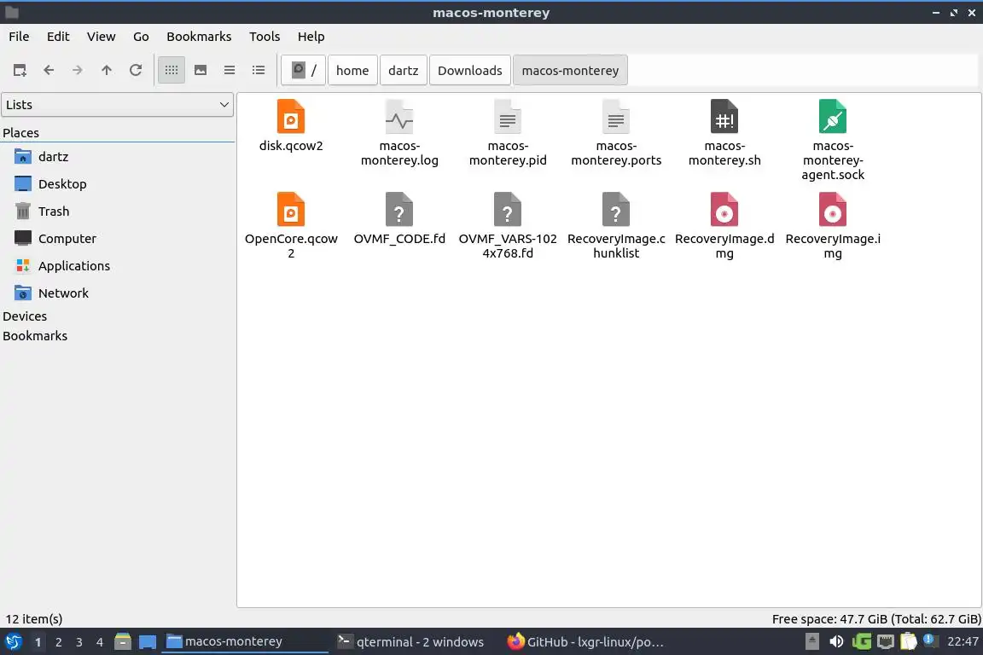The height and width of the screenshot is (655, 983).
Task: Select the disk.qcow2 file icon
Action: click(x=291, y=117)
